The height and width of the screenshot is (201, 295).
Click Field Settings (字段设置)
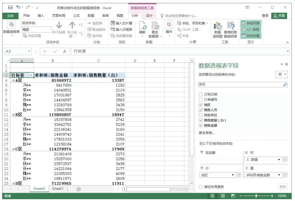pyautogui.click(x=31, y=36)
